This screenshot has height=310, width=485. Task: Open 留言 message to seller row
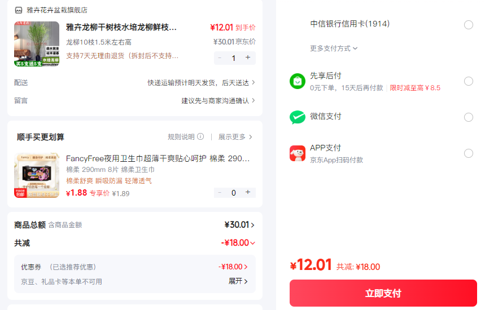click(x=134, y=101)
